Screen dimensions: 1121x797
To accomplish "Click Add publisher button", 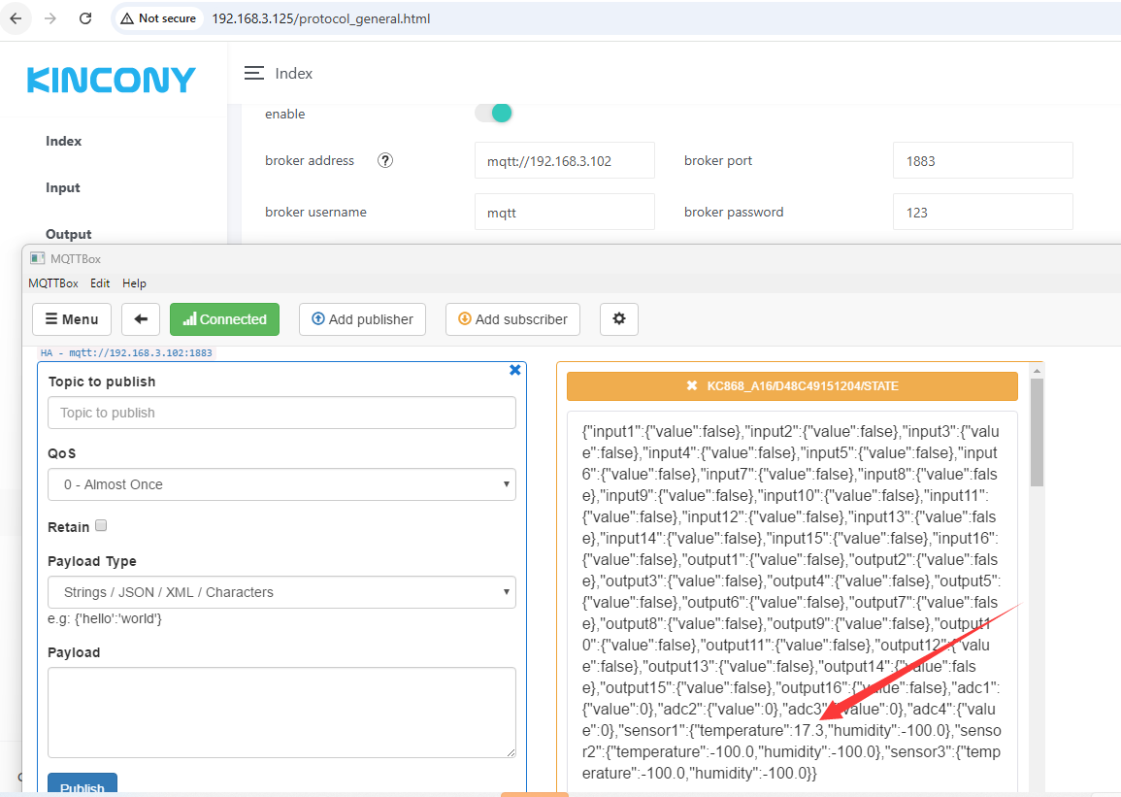I will click(x=362, y=319).
